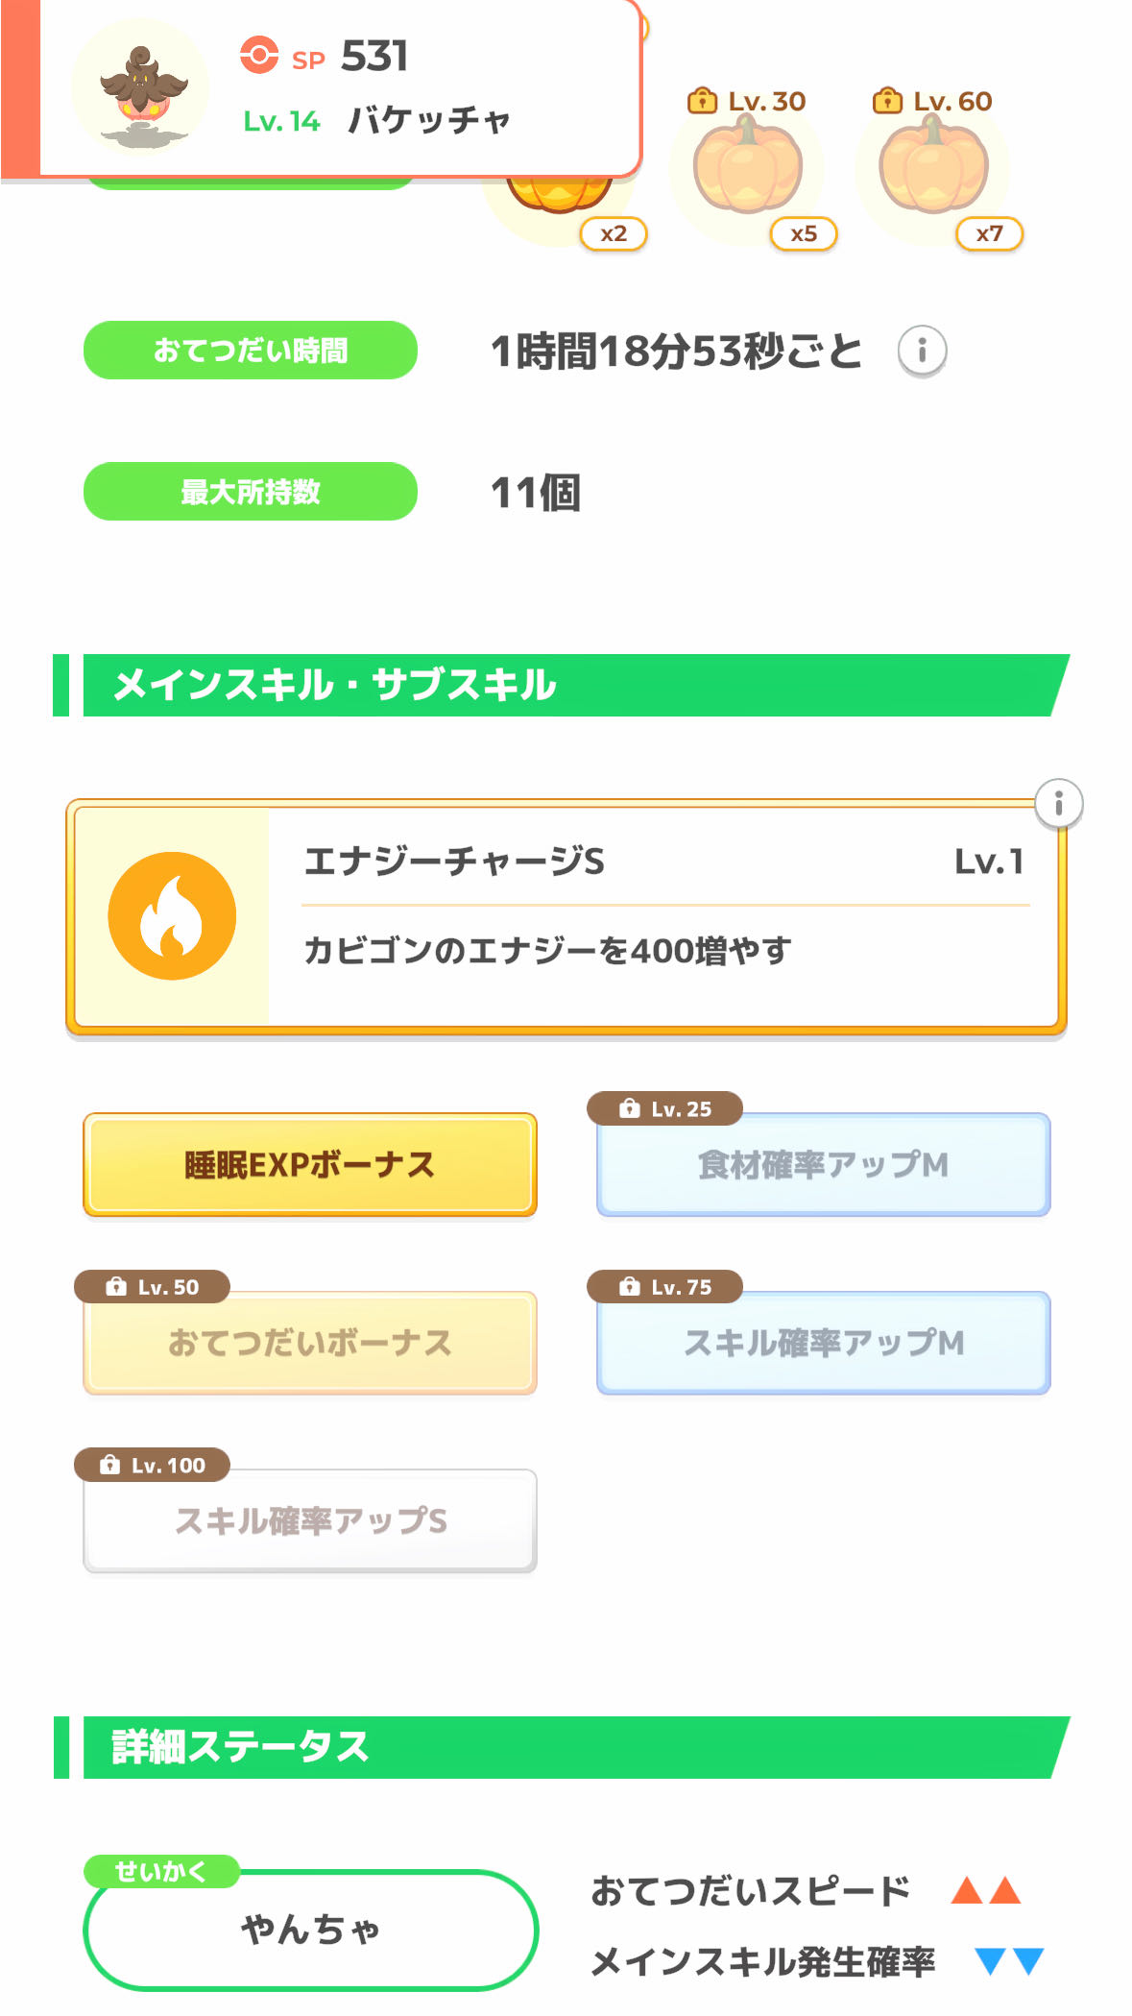Tap the orange flame skill icon
Screen dimensions: 1132x2016
(x=172, y=915)
